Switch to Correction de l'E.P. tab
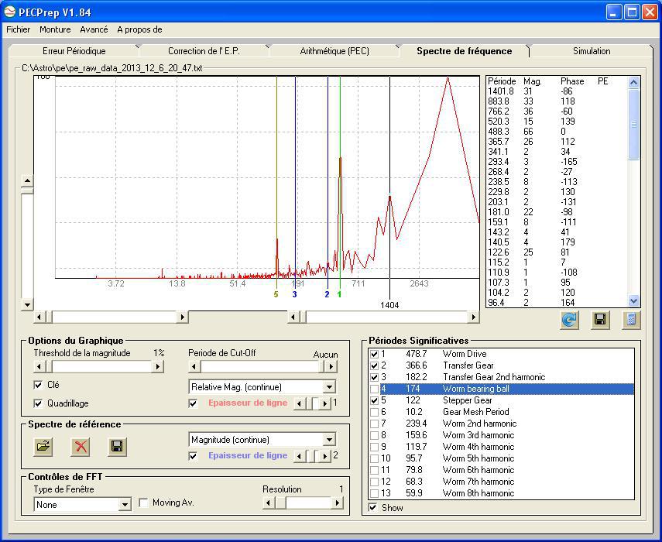Screen dimensions: 662x542 click(x=204, y=51)
